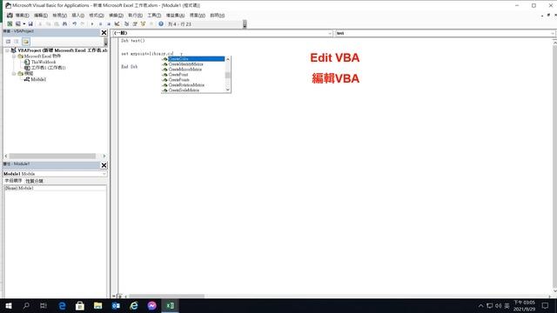Collapse the modules folder containing Module1
This screenshot has height=313, width=557.
tap(14, 73)
